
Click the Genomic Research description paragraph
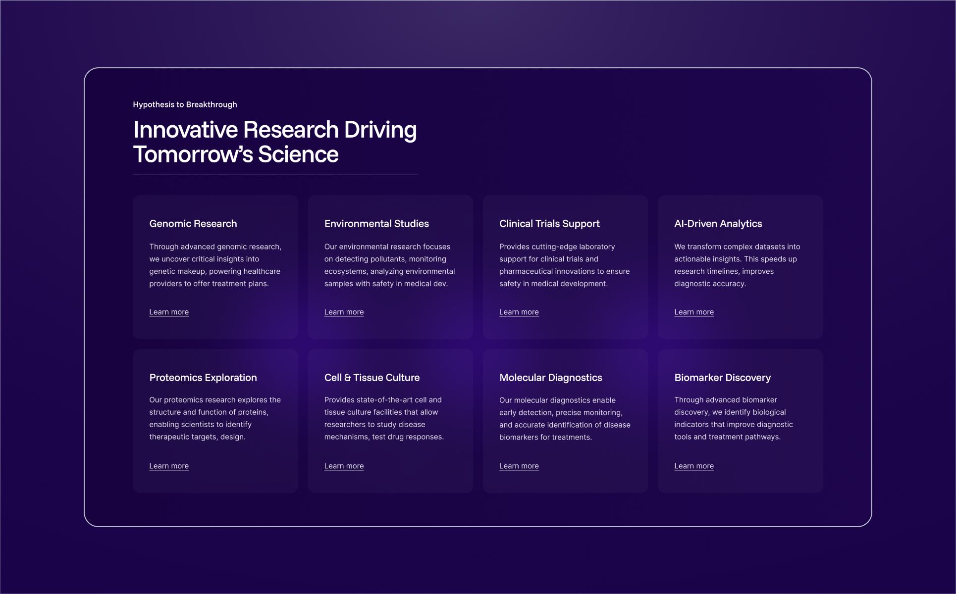[x=215, y=265]
